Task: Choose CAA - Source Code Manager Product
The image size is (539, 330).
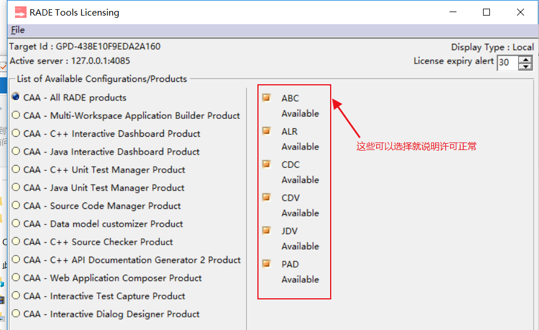Action: click(x=16, y=205)
